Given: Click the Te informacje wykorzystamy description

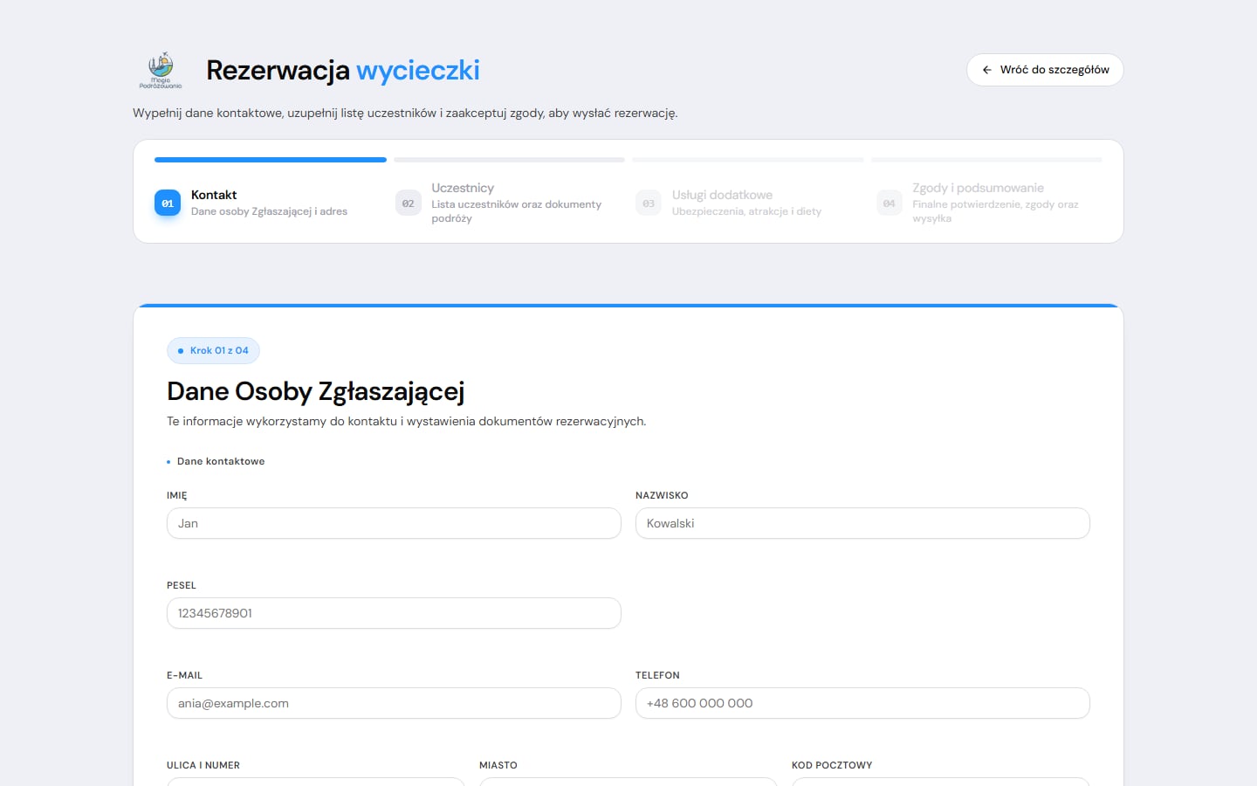Looking at the screenshot, I should 407,421.
